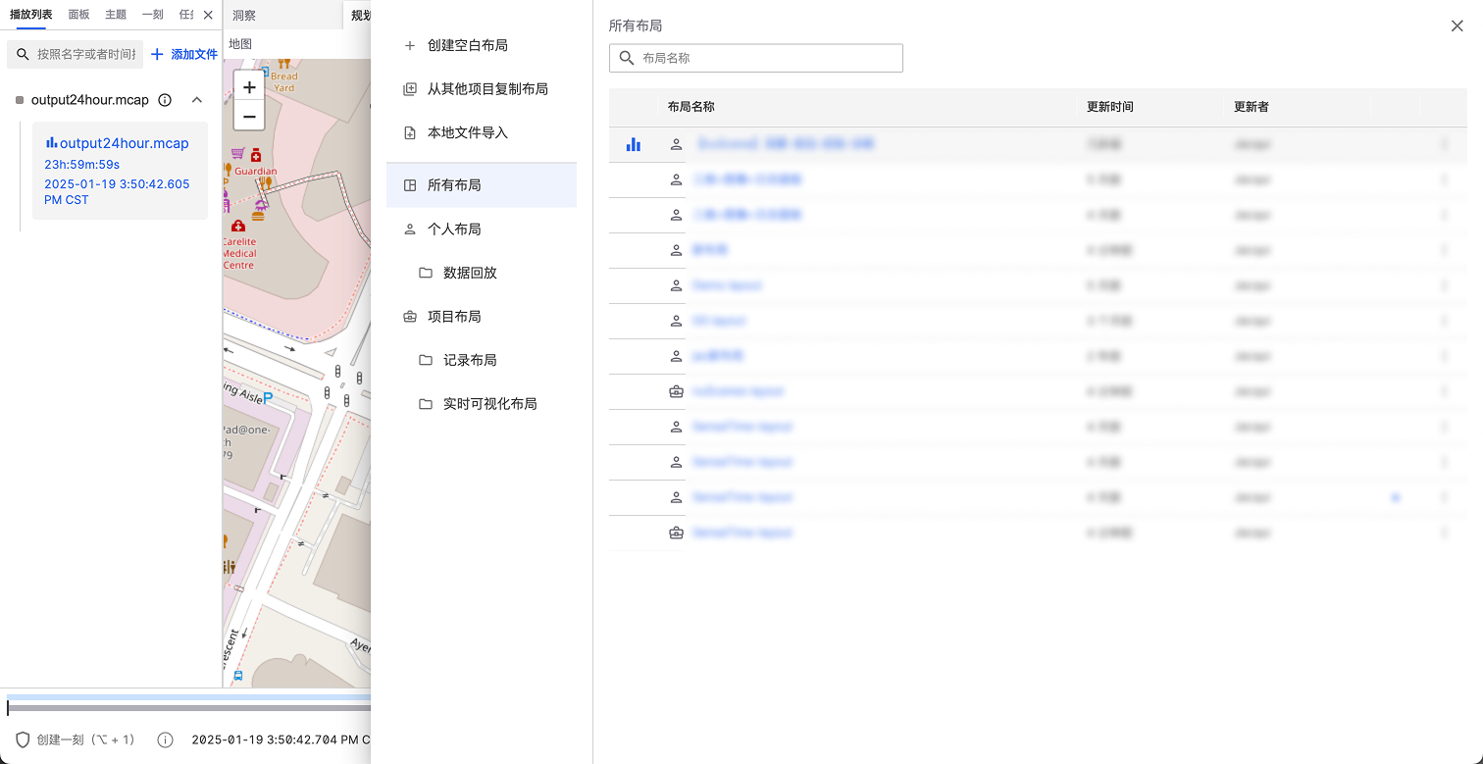The image size is (1483, 764).
Task: Open more options for first layout row
Action: [1443, 144]
